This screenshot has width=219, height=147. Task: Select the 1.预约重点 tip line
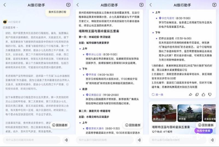point(182,68)
